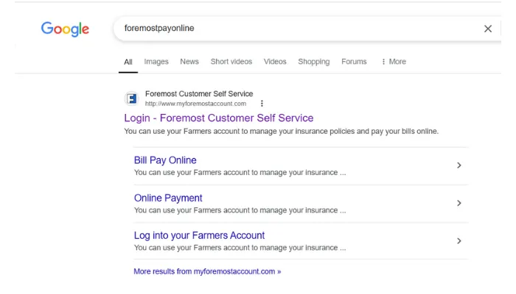Open the More search filters dropdown
The height and width of the screenshot is (294, 516).
[x=394, y=62]
